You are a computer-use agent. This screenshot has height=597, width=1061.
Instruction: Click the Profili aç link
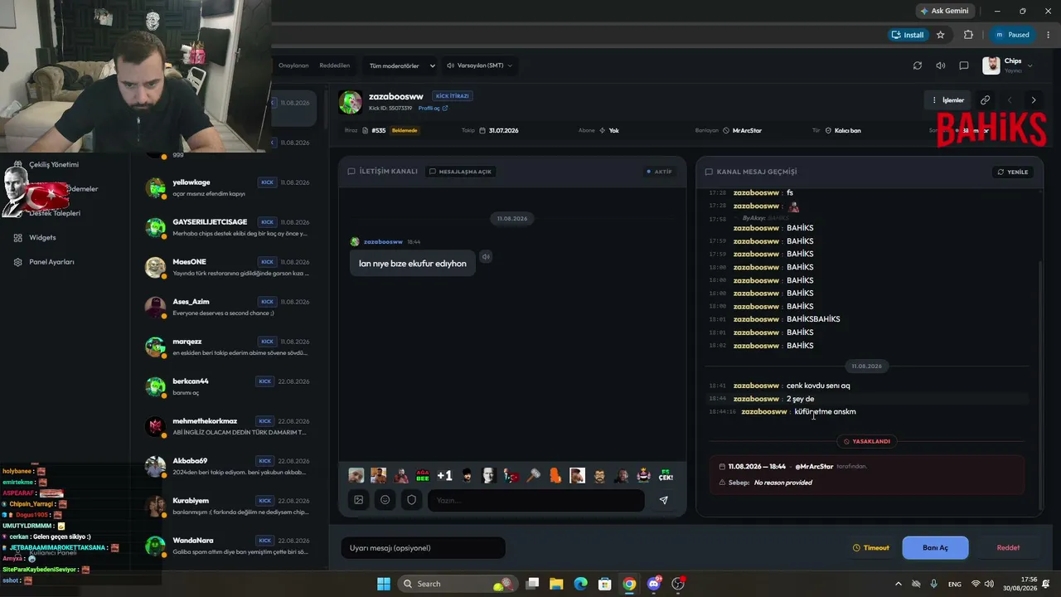tap(433, 109)
